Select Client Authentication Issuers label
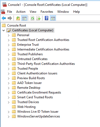This screenshot has width=100, height=127. pos(37,73)
